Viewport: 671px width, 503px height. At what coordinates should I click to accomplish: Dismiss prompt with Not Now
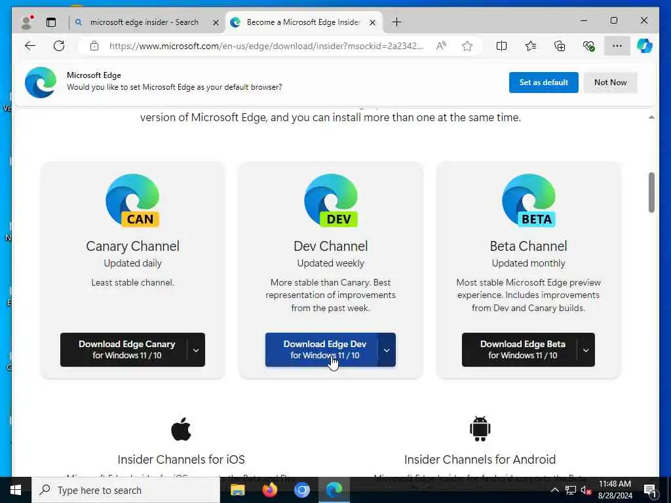click(x=610, y=82)
